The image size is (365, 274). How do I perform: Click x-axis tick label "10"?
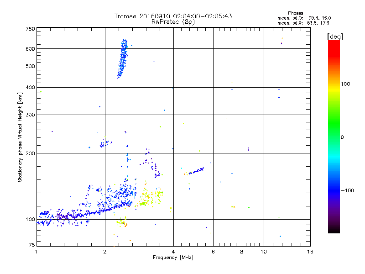[x=264, y=252]
